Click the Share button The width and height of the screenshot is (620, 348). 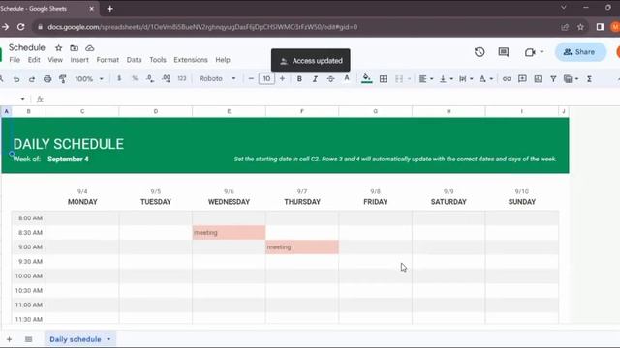[580, 52]
